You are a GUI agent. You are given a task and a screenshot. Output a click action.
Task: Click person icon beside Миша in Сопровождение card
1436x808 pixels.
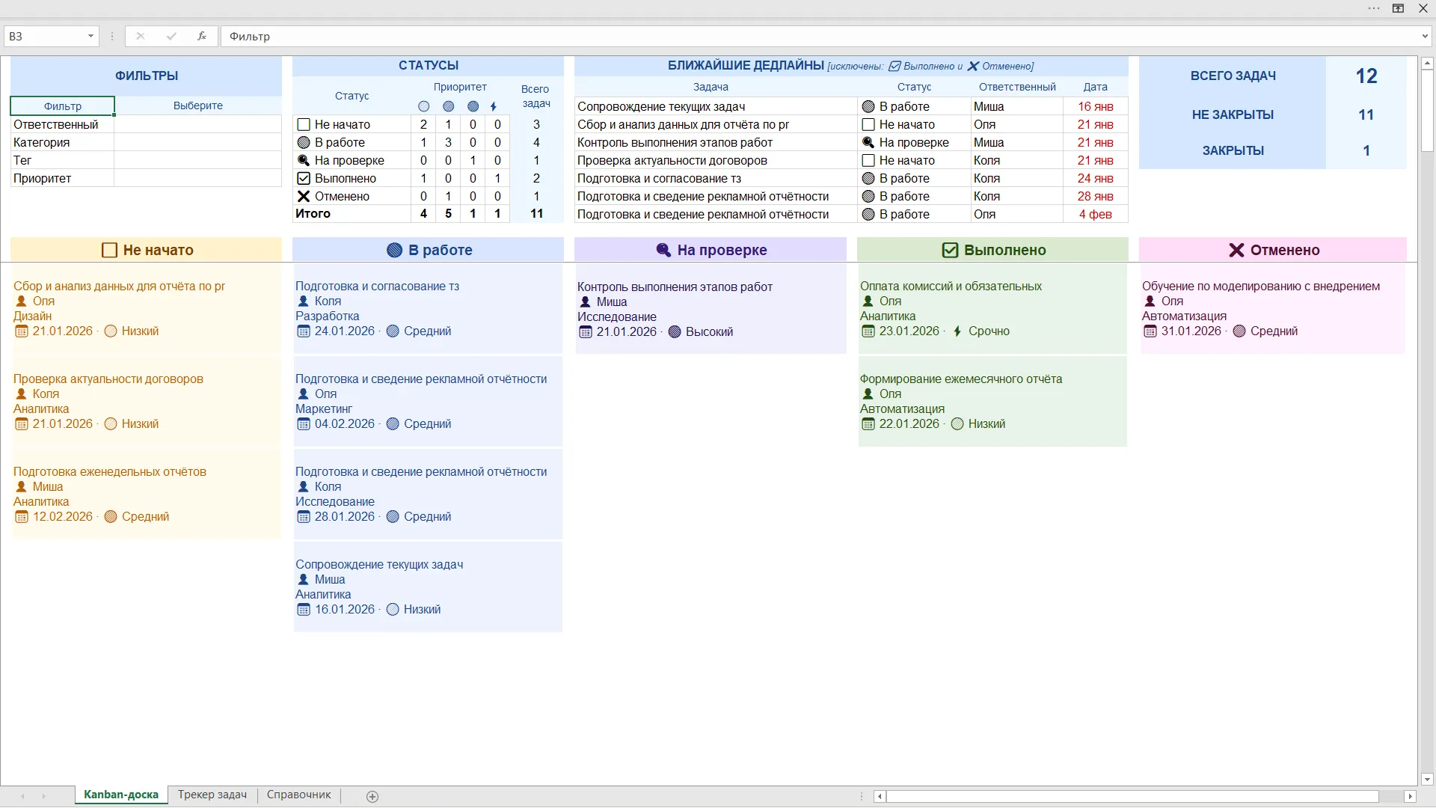[x=304, y=580]
